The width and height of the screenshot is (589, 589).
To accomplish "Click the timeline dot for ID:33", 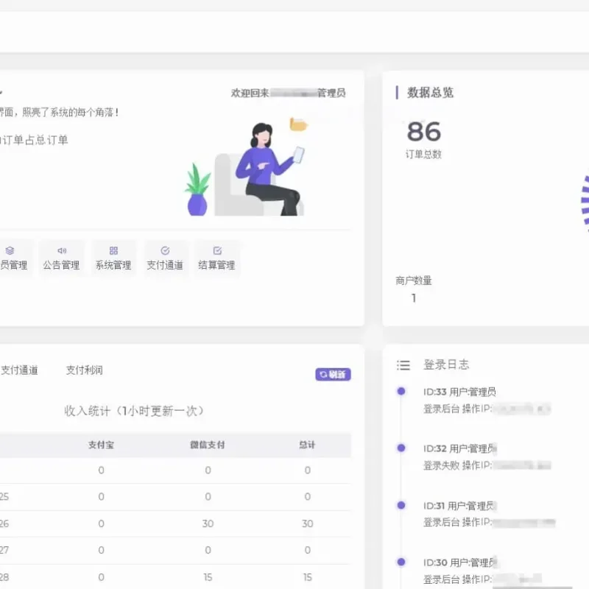I will point(401,392).
